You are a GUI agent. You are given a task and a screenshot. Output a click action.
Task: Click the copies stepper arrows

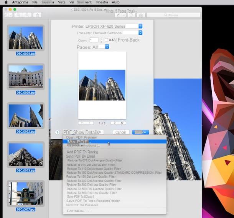pyautogui.click(x=102, y=40)
